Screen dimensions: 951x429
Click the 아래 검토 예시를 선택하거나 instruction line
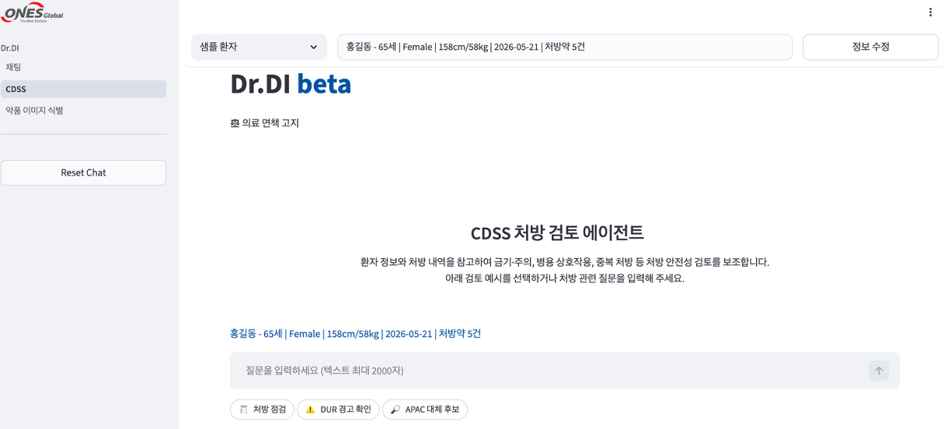tap(565, 278)
